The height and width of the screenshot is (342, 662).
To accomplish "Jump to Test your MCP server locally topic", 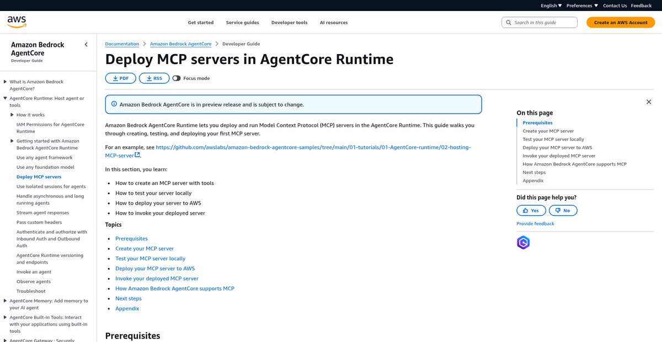I will tap(150, 258).
